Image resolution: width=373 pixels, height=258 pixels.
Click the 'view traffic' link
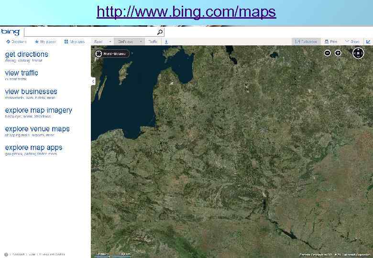[22, 73]
